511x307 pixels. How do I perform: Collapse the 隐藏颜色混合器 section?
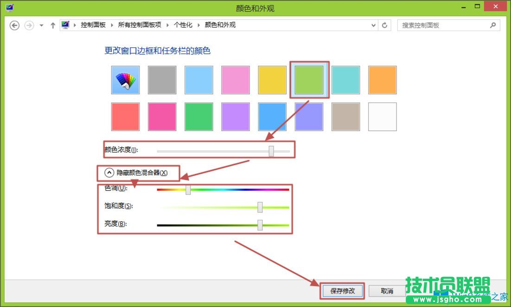[x=109, y=172]
